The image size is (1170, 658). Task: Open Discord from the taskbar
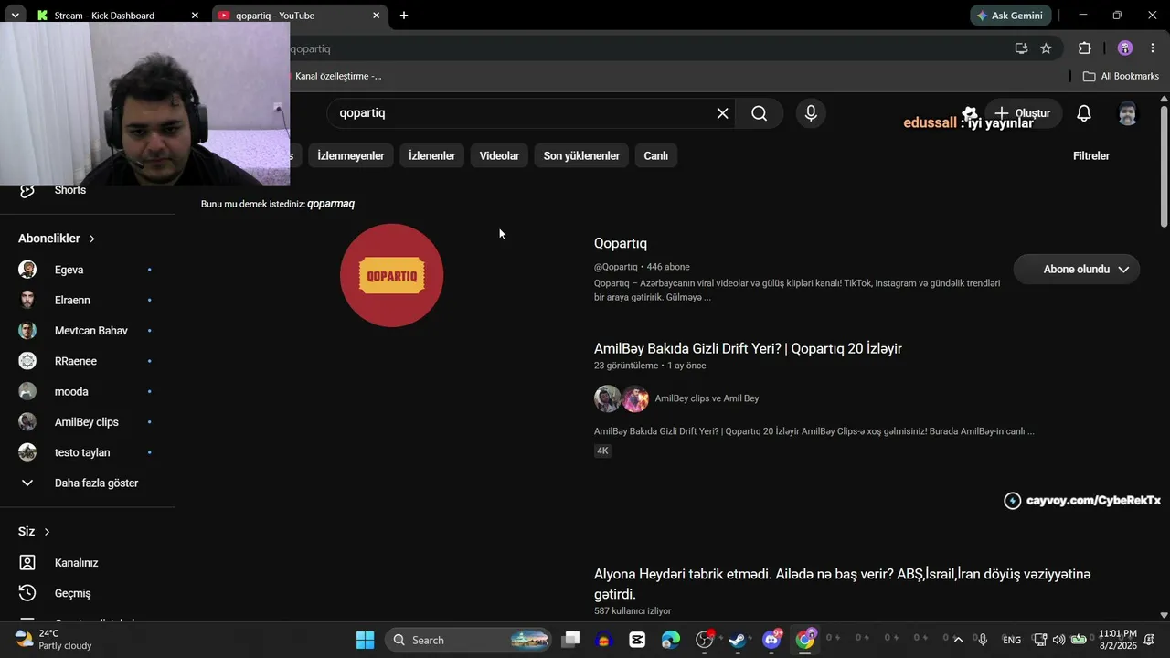(x=771, y=640)
